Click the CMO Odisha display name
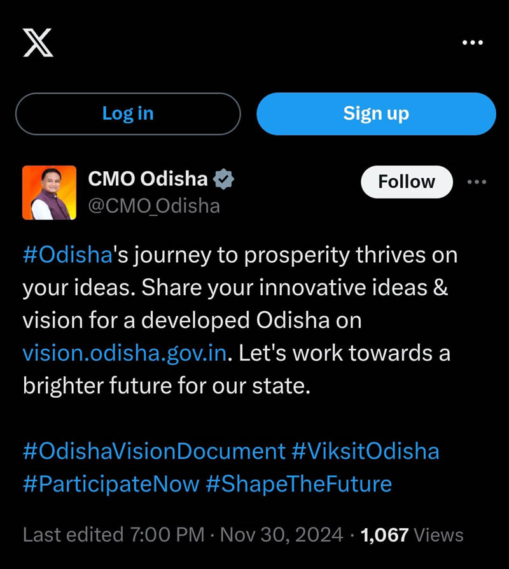509x569 pixels. coord(148,179)
